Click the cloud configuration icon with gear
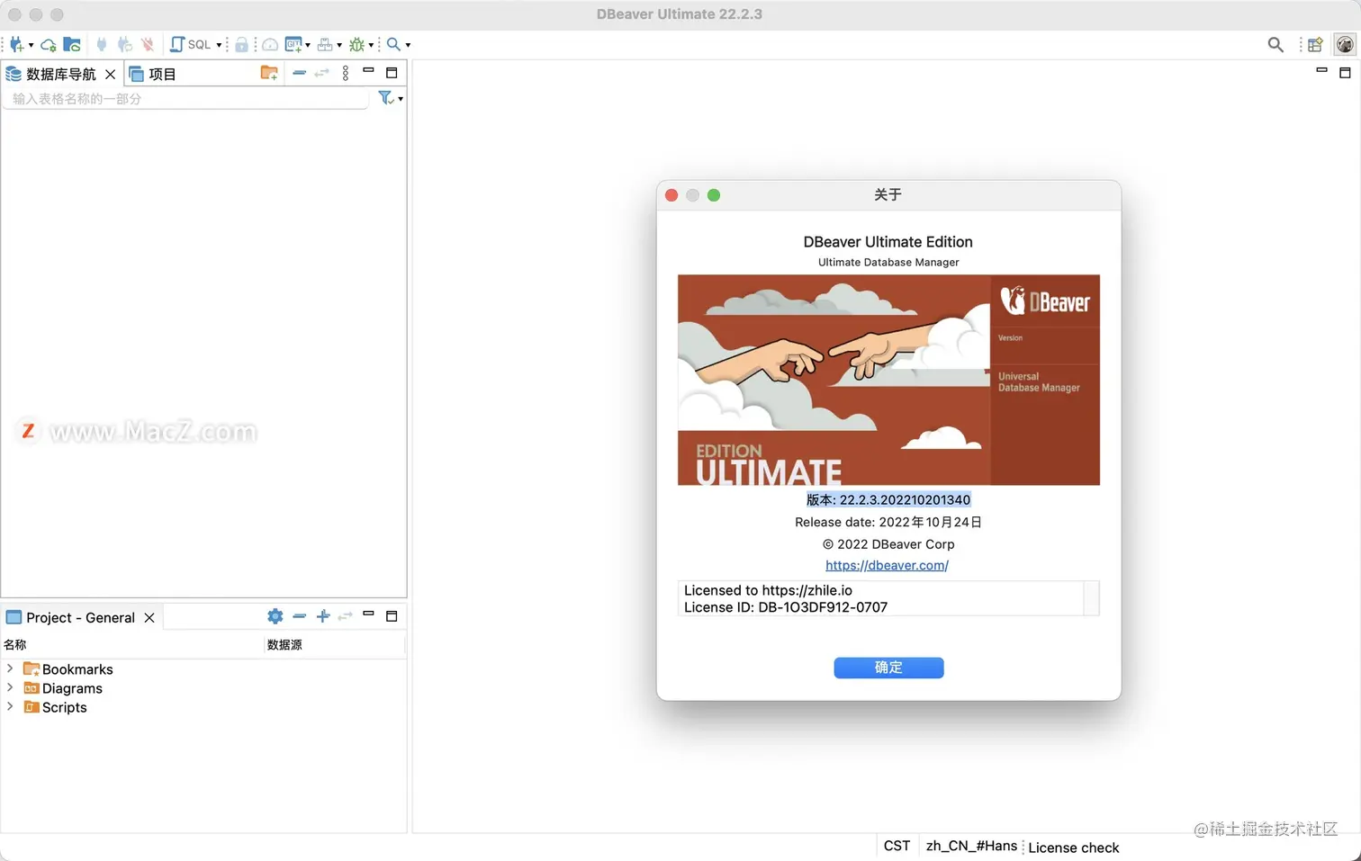The image size is (1361, 861). pos(49,44)
